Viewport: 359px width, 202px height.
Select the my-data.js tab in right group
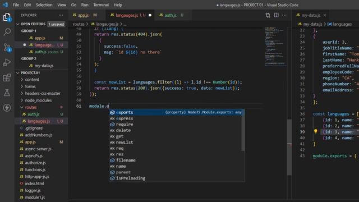coord(311,15)
